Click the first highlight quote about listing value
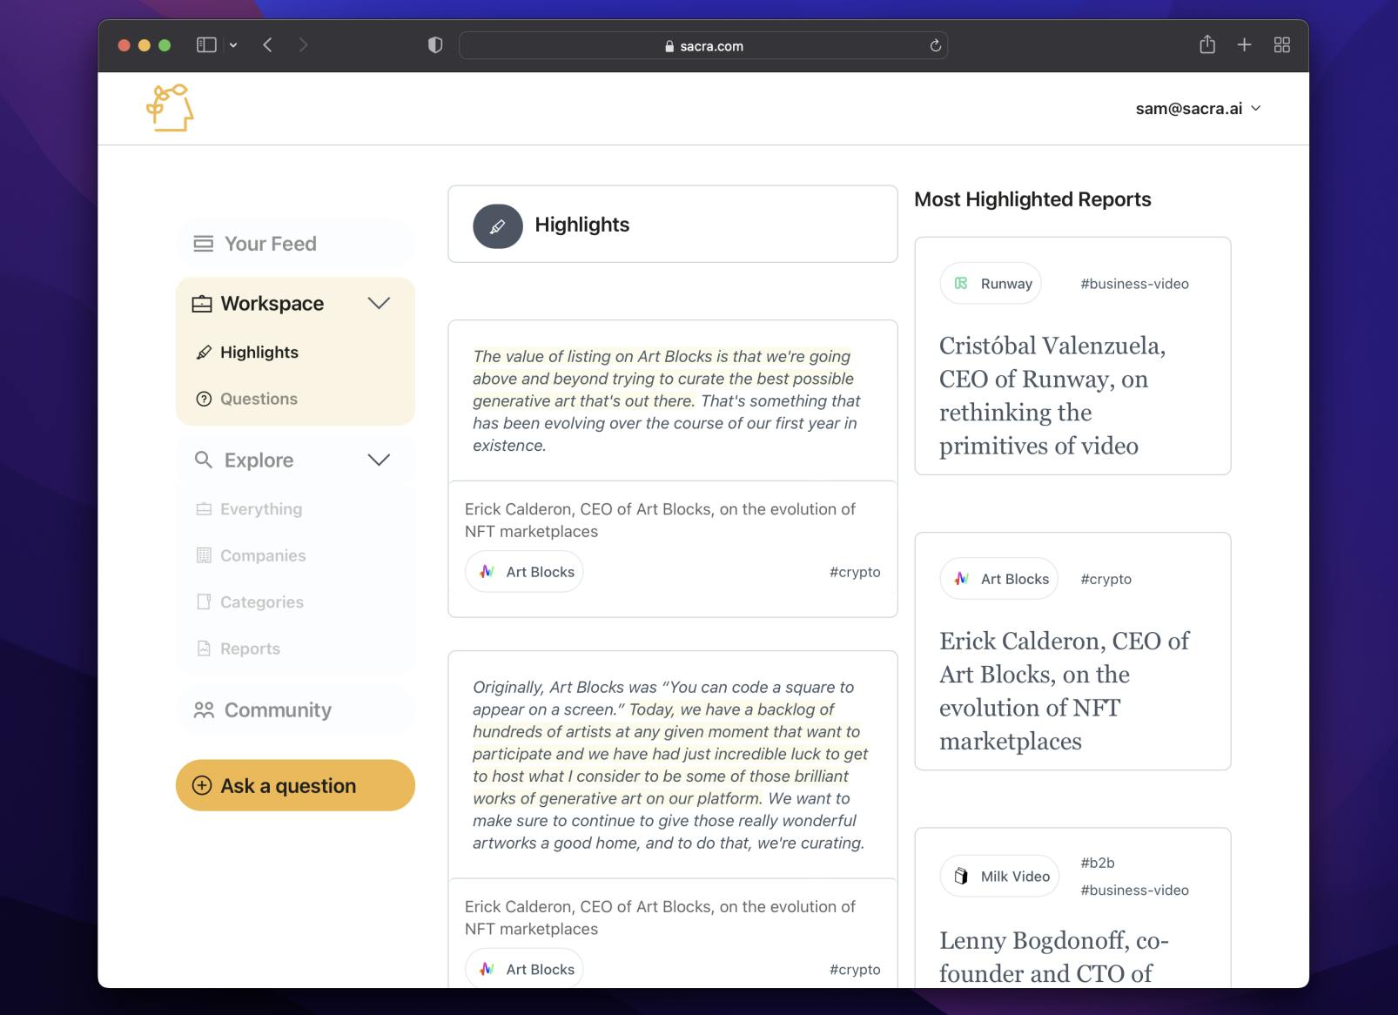The height and width of the screenshot is (1015, 1398). [x=667, y=400]
